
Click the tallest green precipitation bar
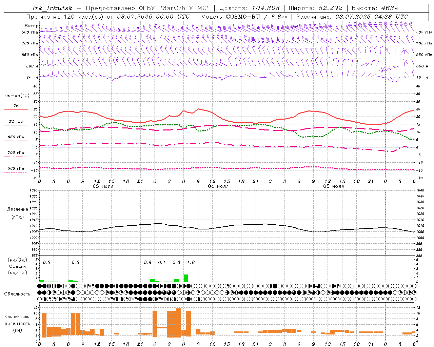186,278
